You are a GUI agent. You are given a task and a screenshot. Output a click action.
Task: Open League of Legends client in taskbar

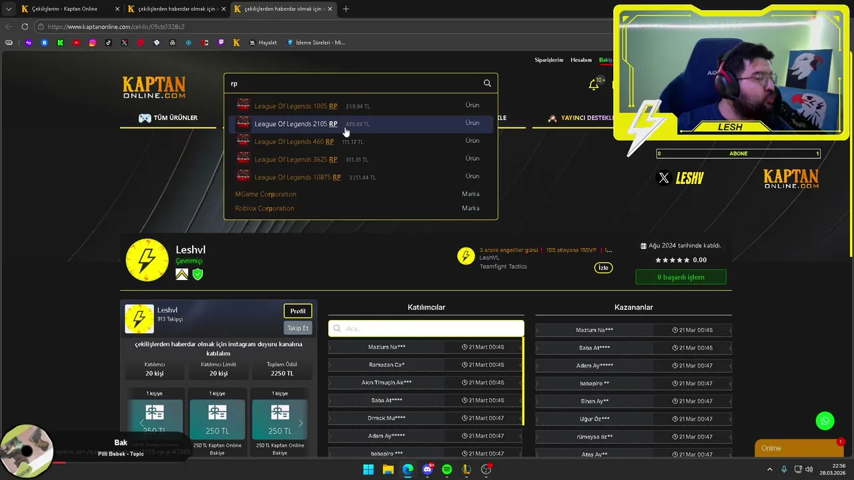tap(466, 469)
